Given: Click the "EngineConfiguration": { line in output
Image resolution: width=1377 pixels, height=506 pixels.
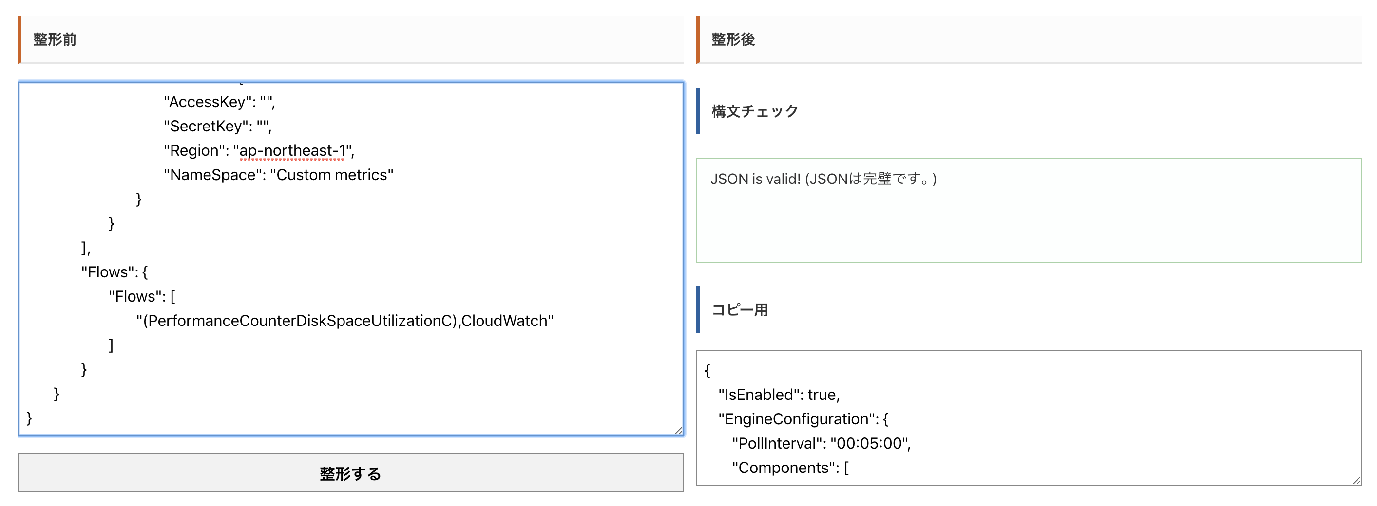Looking at the screenshot, I should 803,419.
